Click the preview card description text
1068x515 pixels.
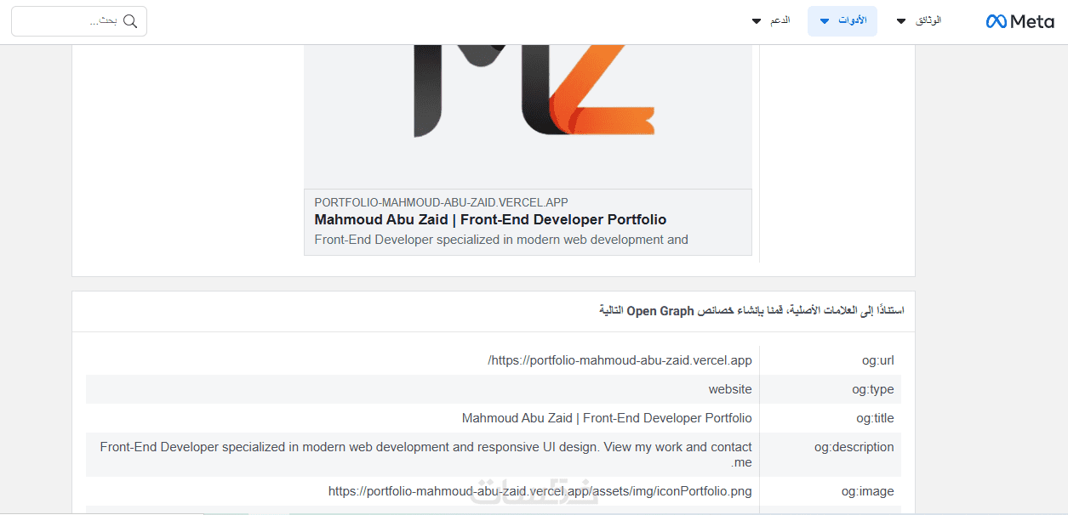(x=501, y=240)
